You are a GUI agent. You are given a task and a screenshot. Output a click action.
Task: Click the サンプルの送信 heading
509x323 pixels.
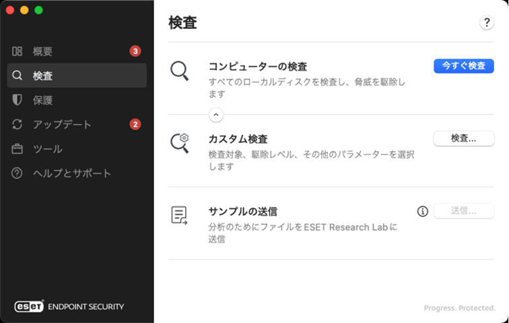243,212
